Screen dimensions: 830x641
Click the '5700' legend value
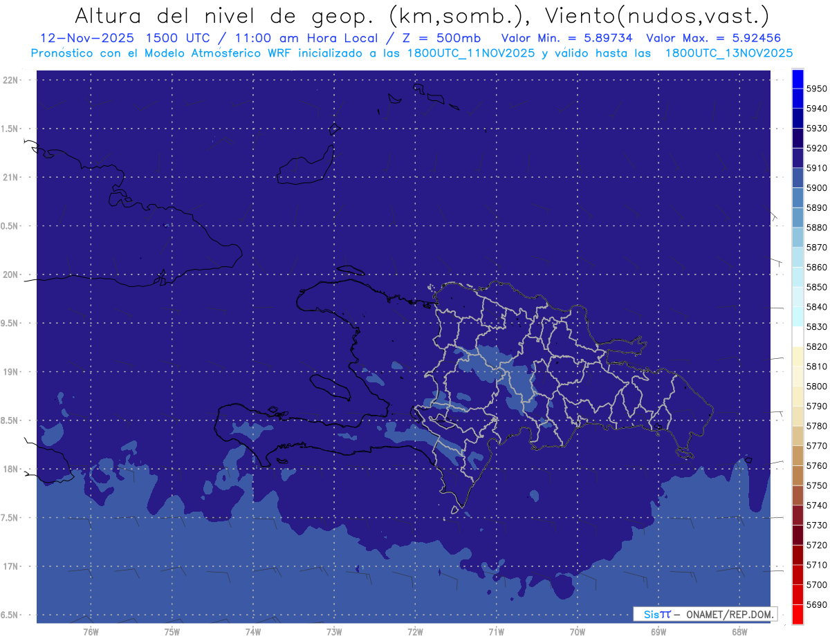pyautogui.click(x=817, y=584)
